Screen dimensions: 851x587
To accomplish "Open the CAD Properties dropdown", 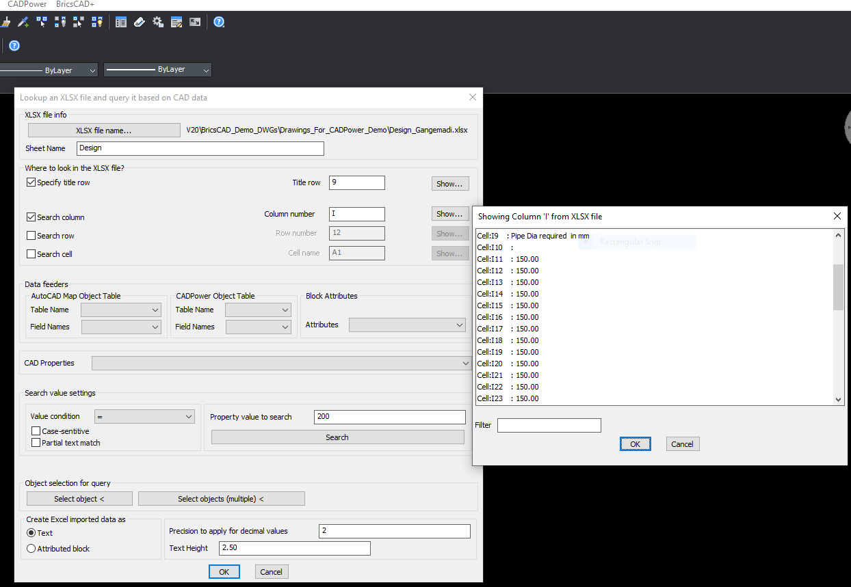I will click(281, 363).
